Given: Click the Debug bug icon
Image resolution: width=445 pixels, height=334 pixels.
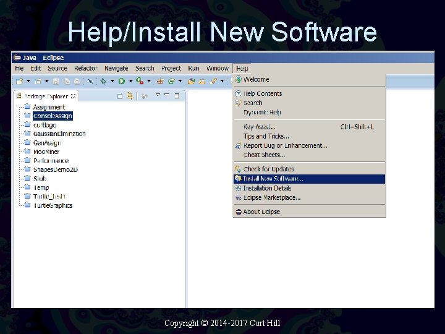Looking at the screenshot, I should (x=103, y=82).
